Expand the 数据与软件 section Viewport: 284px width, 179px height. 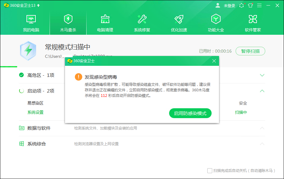(262, 129)
